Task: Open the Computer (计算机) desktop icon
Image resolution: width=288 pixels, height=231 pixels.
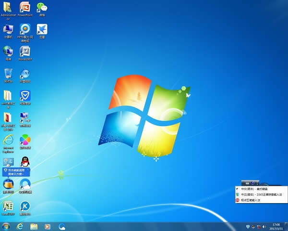Action: point(8,29)
